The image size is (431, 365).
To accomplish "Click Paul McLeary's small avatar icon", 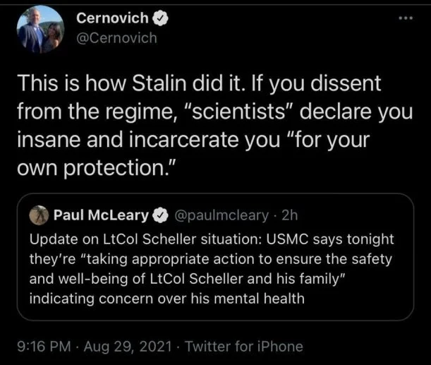I will (x=40, y=215).
